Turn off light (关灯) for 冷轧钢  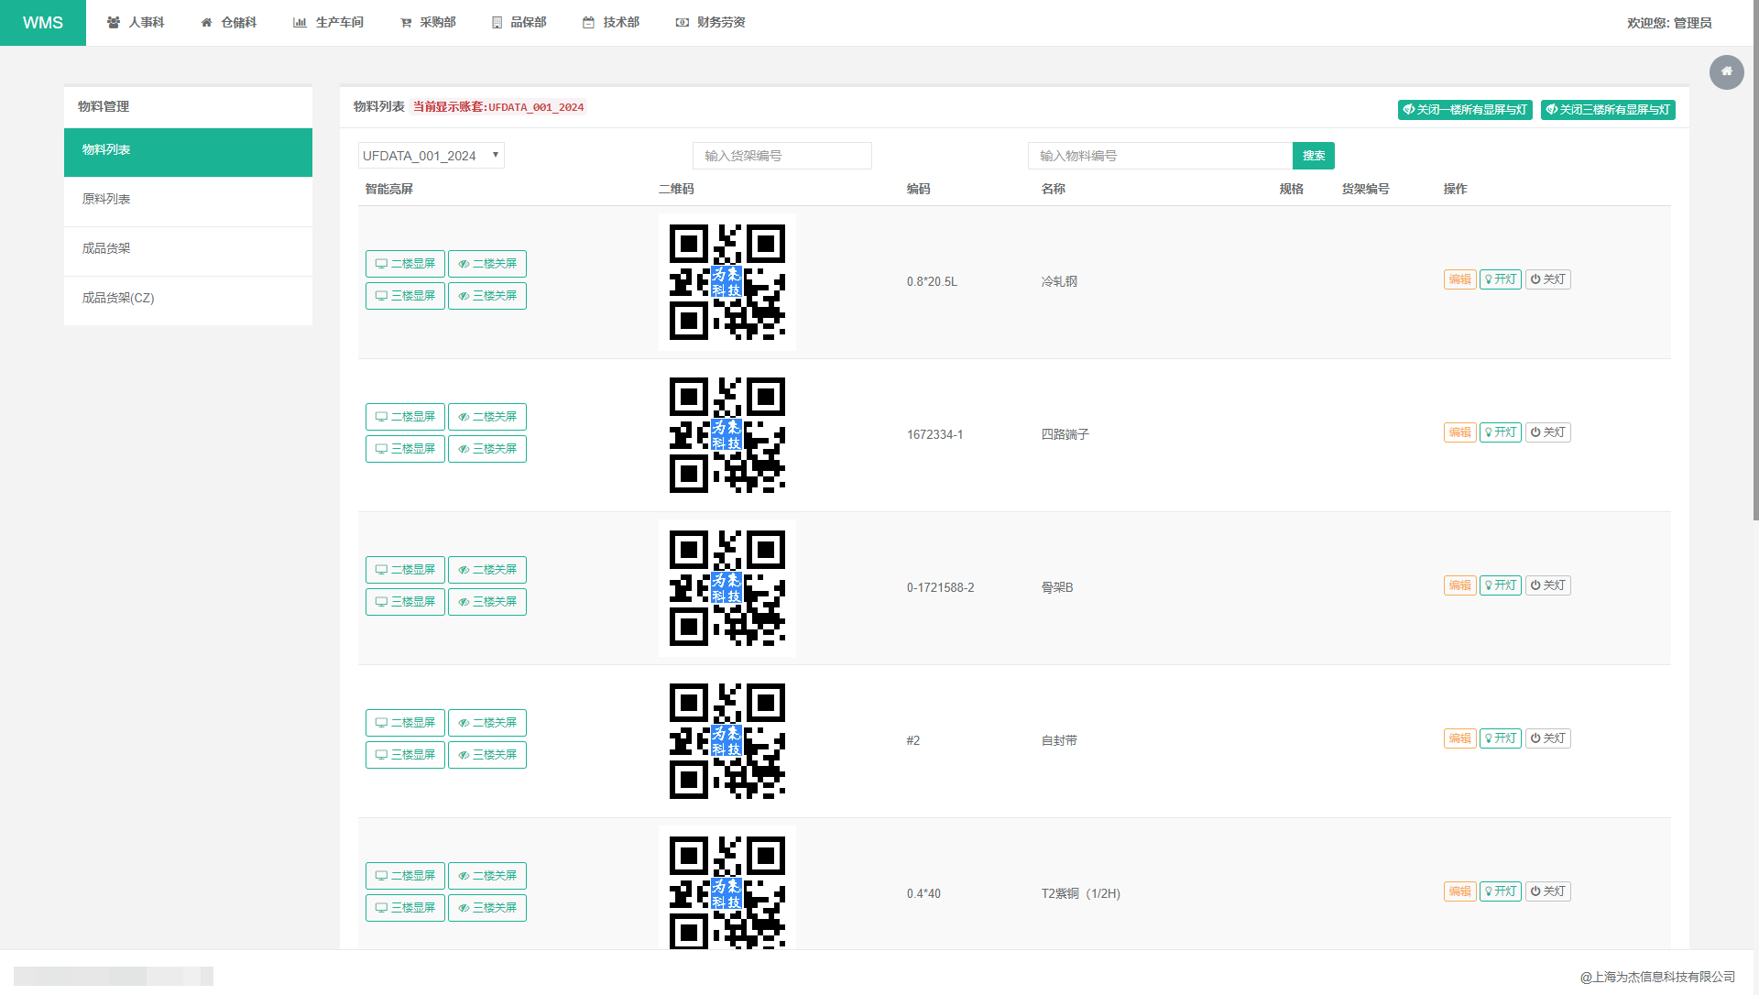click(1548, 279)
